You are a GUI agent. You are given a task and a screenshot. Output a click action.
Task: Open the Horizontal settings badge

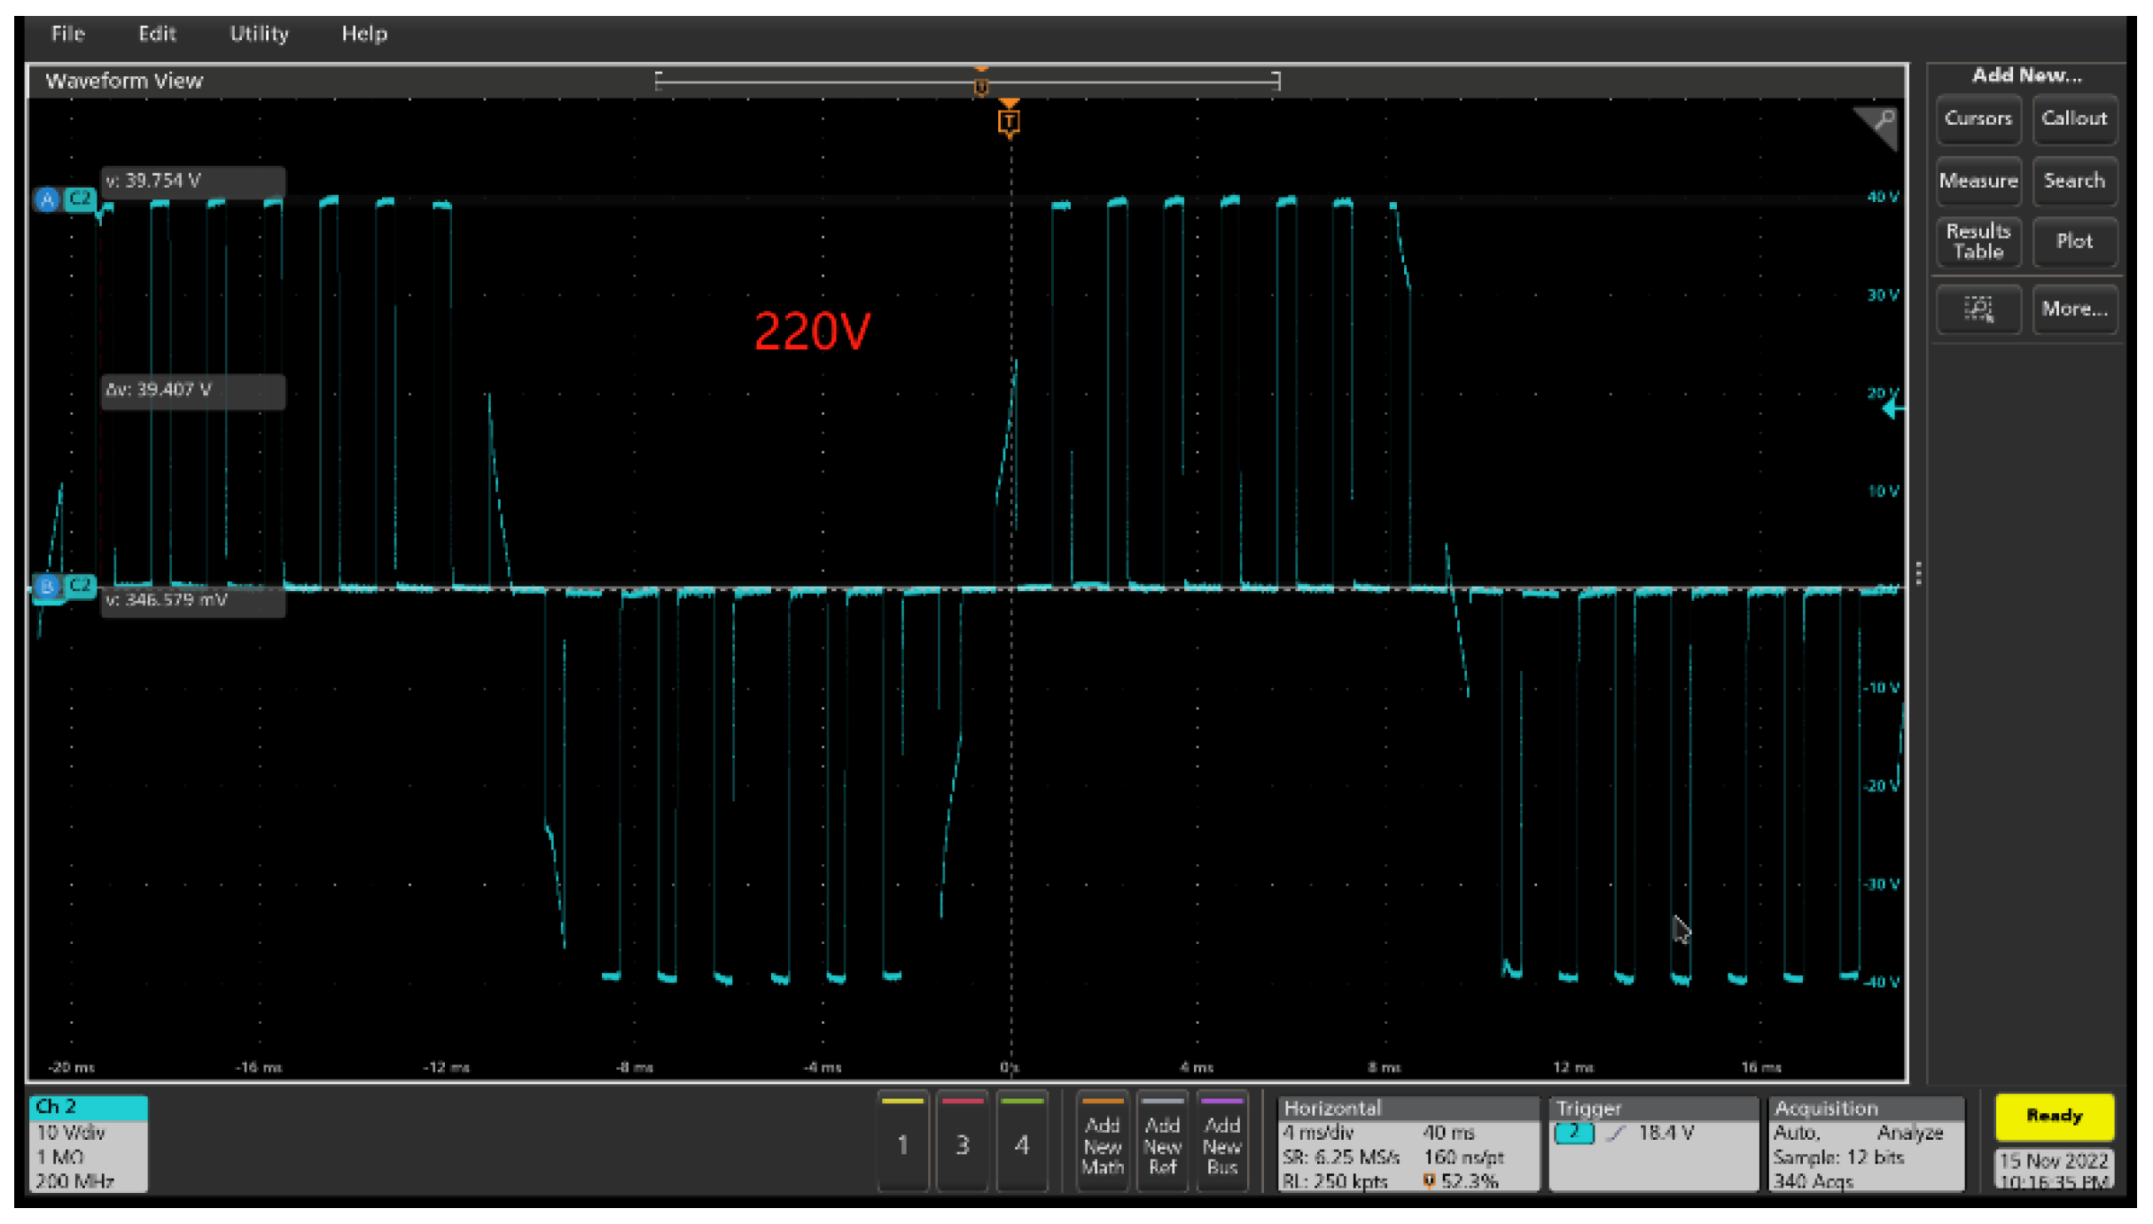(1407, 1144)
